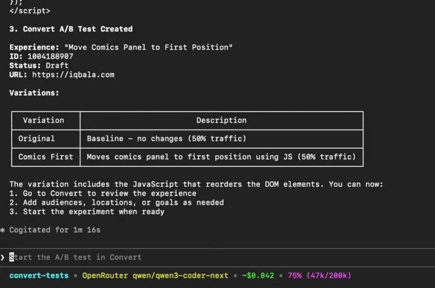
Task: Click the prompt chevron icon
Action: click(x=3, y=257)
